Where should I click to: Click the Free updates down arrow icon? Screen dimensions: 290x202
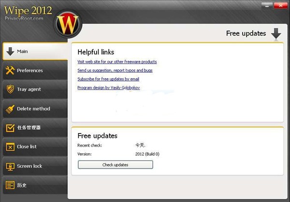pyautogui.click(x=275, y=33)
